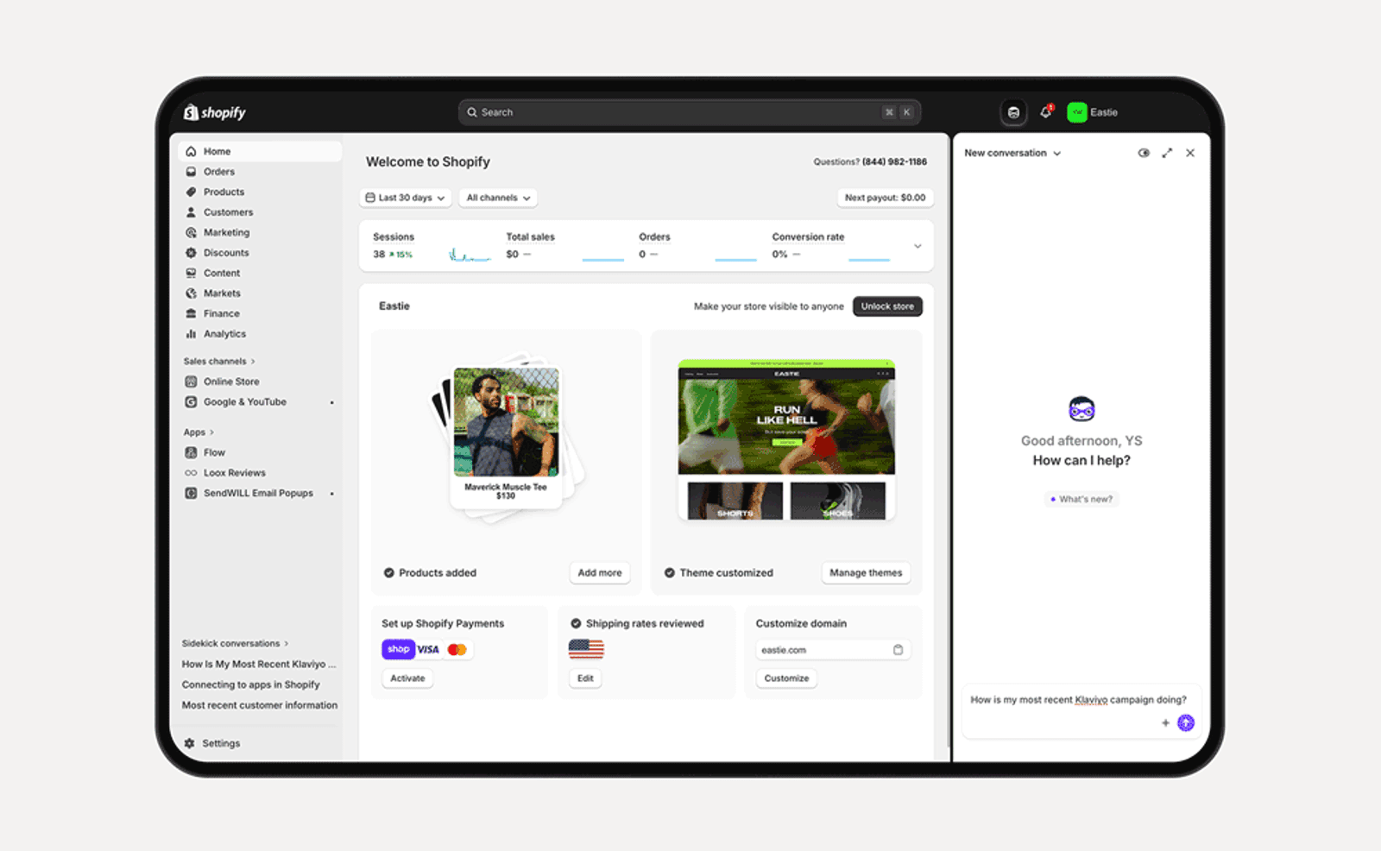Viewport: 1381px width, 851px height.
Task: Click Manage themes button
Action: coord(866,573)
